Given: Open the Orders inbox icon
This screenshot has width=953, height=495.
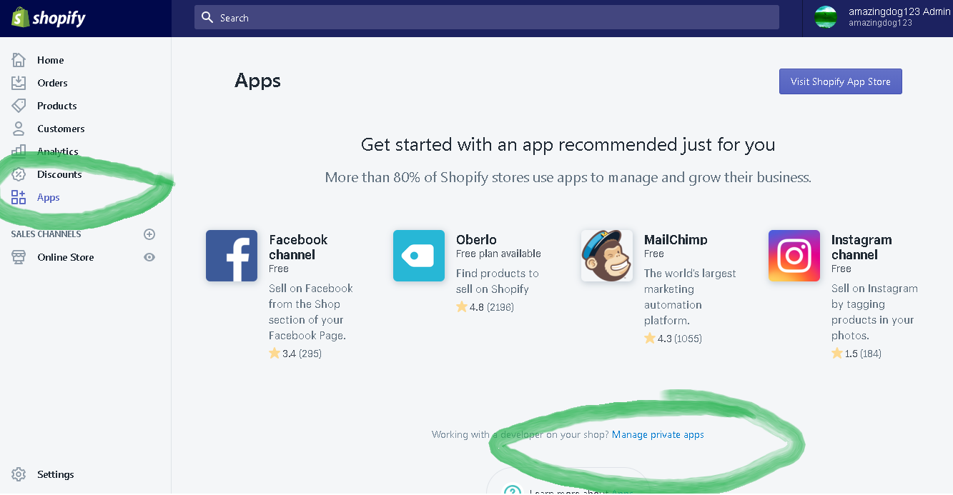Looking at the screenshot, I should (x=19, y=83).
